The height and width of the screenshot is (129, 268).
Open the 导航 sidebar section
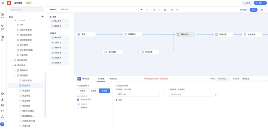pyautogui.click(x=2, y=27)
